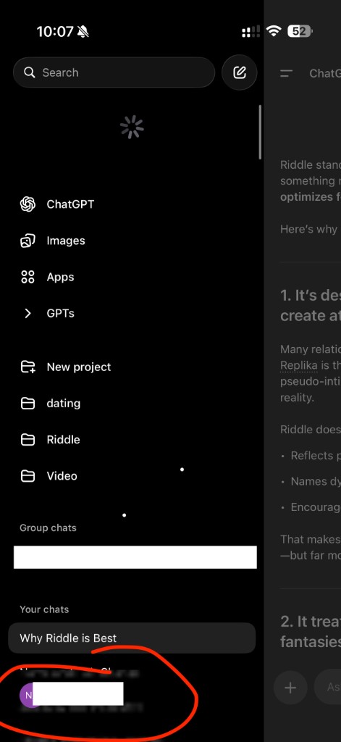This screenshot has width=341, height=742.
Task: Click the ChatGPT logo icon
Action: [28, 204]
